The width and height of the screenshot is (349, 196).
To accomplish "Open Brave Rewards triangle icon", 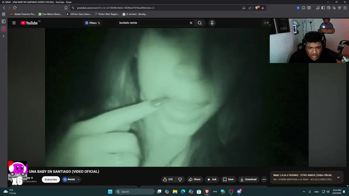I will point(263,8).
